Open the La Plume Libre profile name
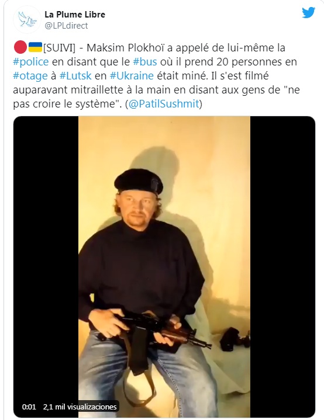 tap(75, 15)
